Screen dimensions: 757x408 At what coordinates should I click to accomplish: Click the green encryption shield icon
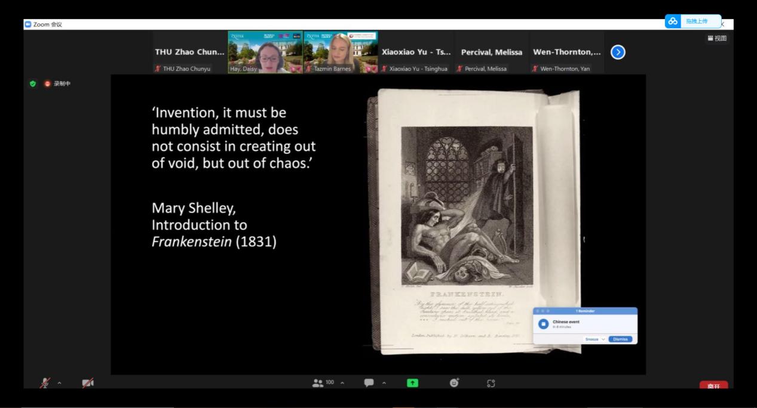pyautogui.click(x=33, y=84)
